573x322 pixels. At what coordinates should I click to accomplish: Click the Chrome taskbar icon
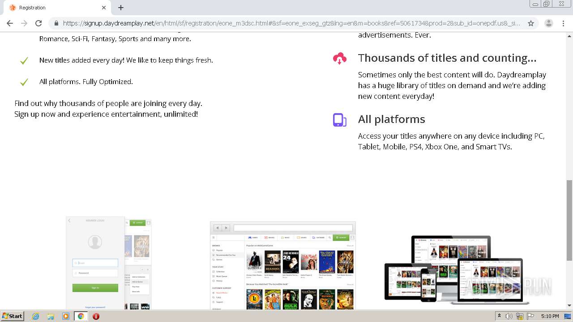[81, 316]
